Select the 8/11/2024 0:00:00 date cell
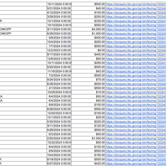This screenshot has width=166, height=166. pyautogui.click(x=59, y=29)
